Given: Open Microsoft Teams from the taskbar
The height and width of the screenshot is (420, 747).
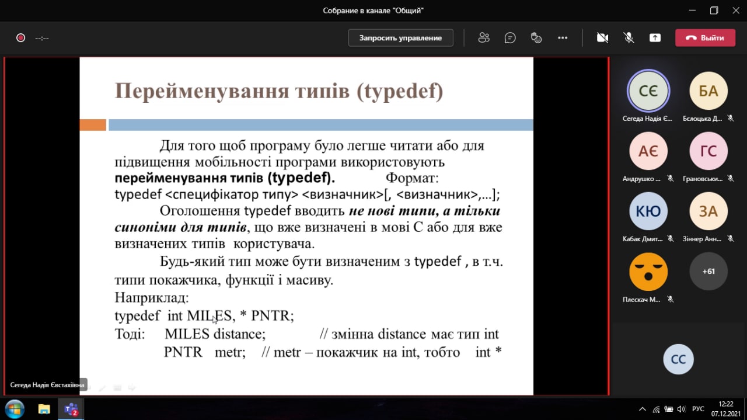Looking at the screenshot, I should [71, 409].
